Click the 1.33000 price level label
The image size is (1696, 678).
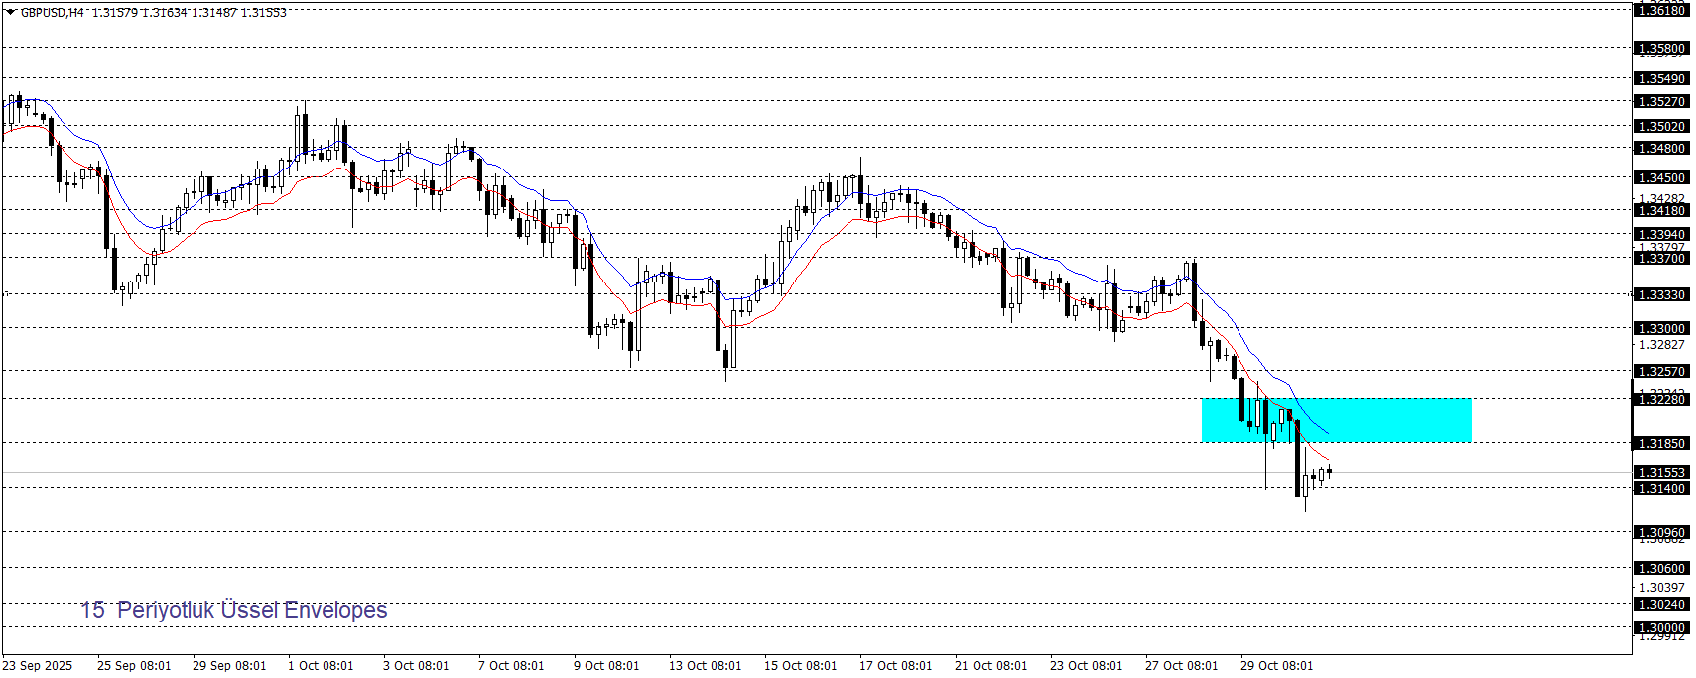pyautogui.click(x=1660, y=328)
